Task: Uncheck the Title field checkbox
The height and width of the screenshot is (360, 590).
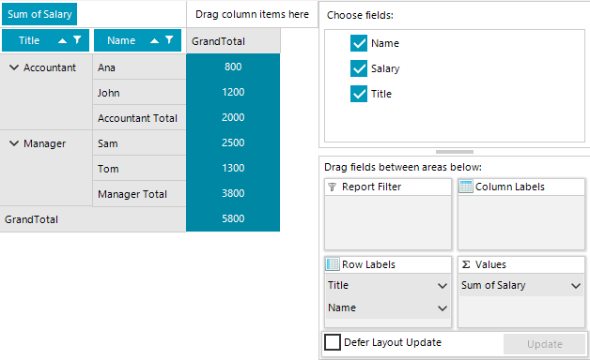Action: tap(359, 94)
